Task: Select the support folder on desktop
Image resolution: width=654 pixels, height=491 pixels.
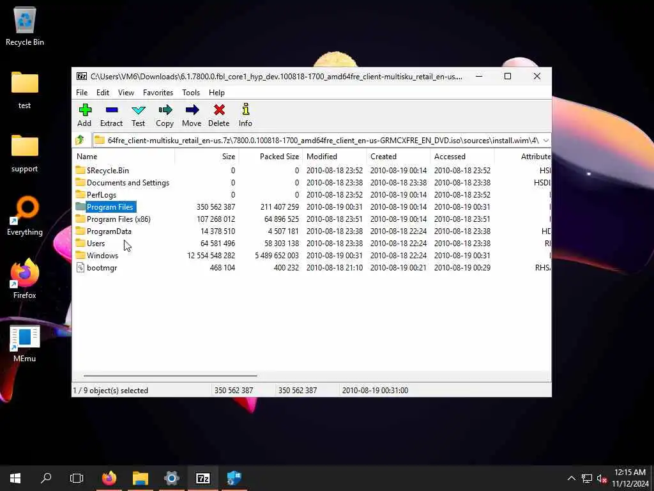Action: (25, 153)
